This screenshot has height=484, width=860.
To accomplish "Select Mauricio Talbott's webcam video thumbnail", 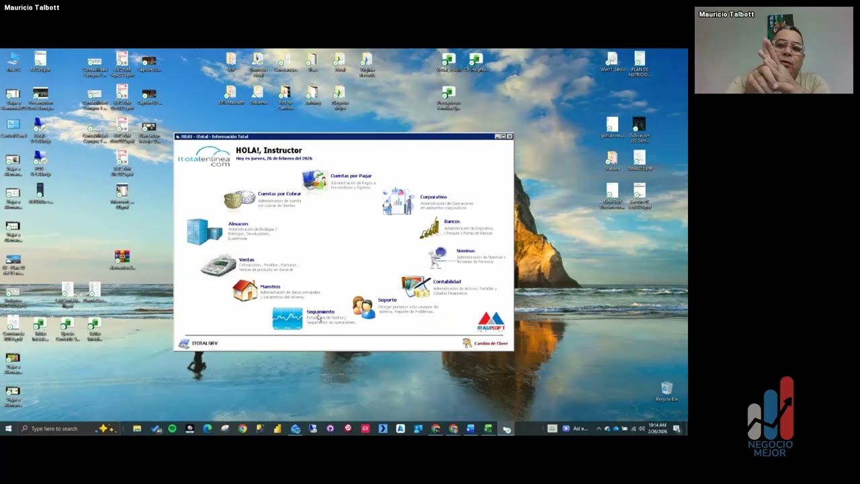I will tap(774, 50).
